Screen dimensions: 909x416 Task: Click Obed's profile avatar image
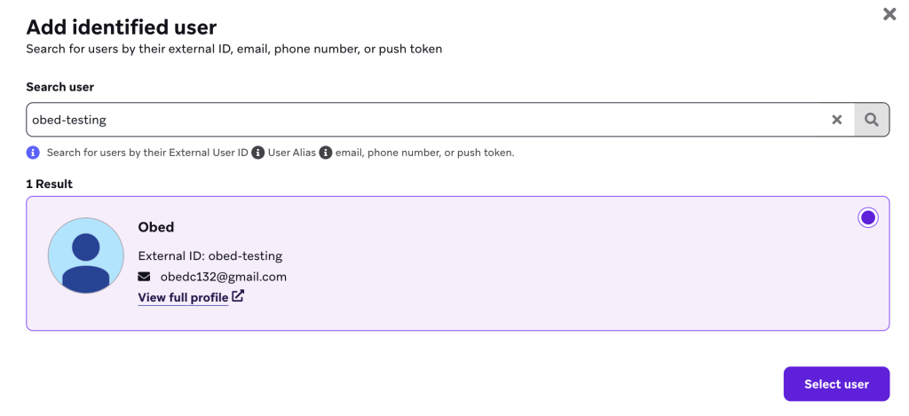point(85,255)
